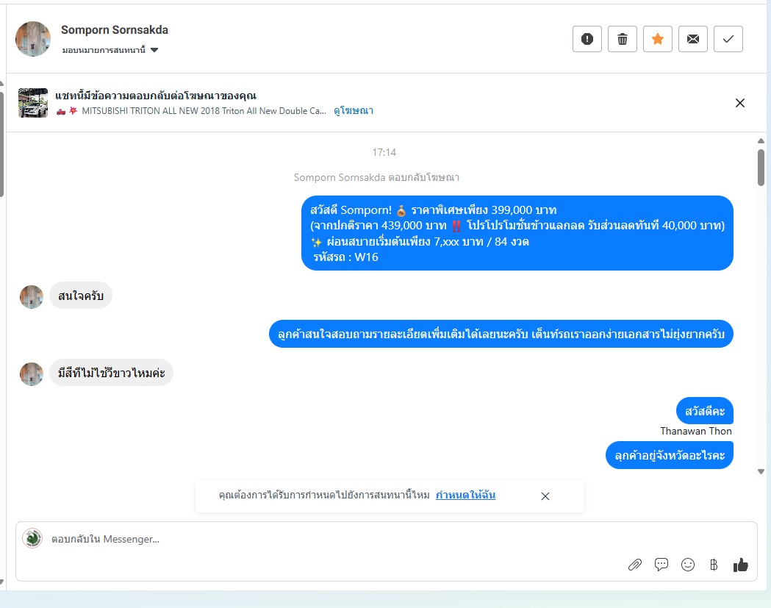Click the chat scrollbar down arrow

761,471
